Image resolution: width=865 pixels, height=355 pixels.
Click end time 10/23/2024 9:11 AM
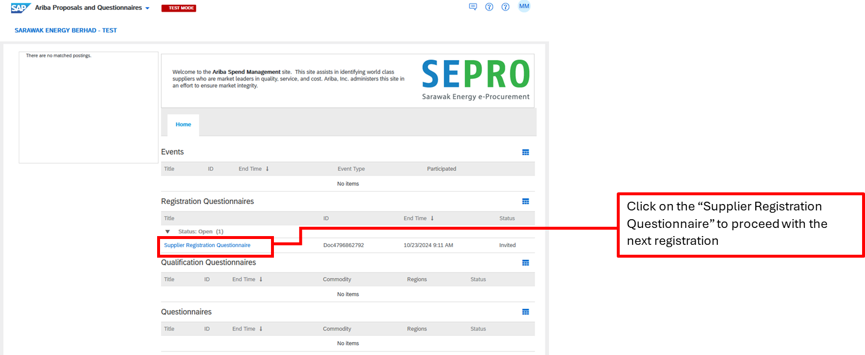click(428, 245)
